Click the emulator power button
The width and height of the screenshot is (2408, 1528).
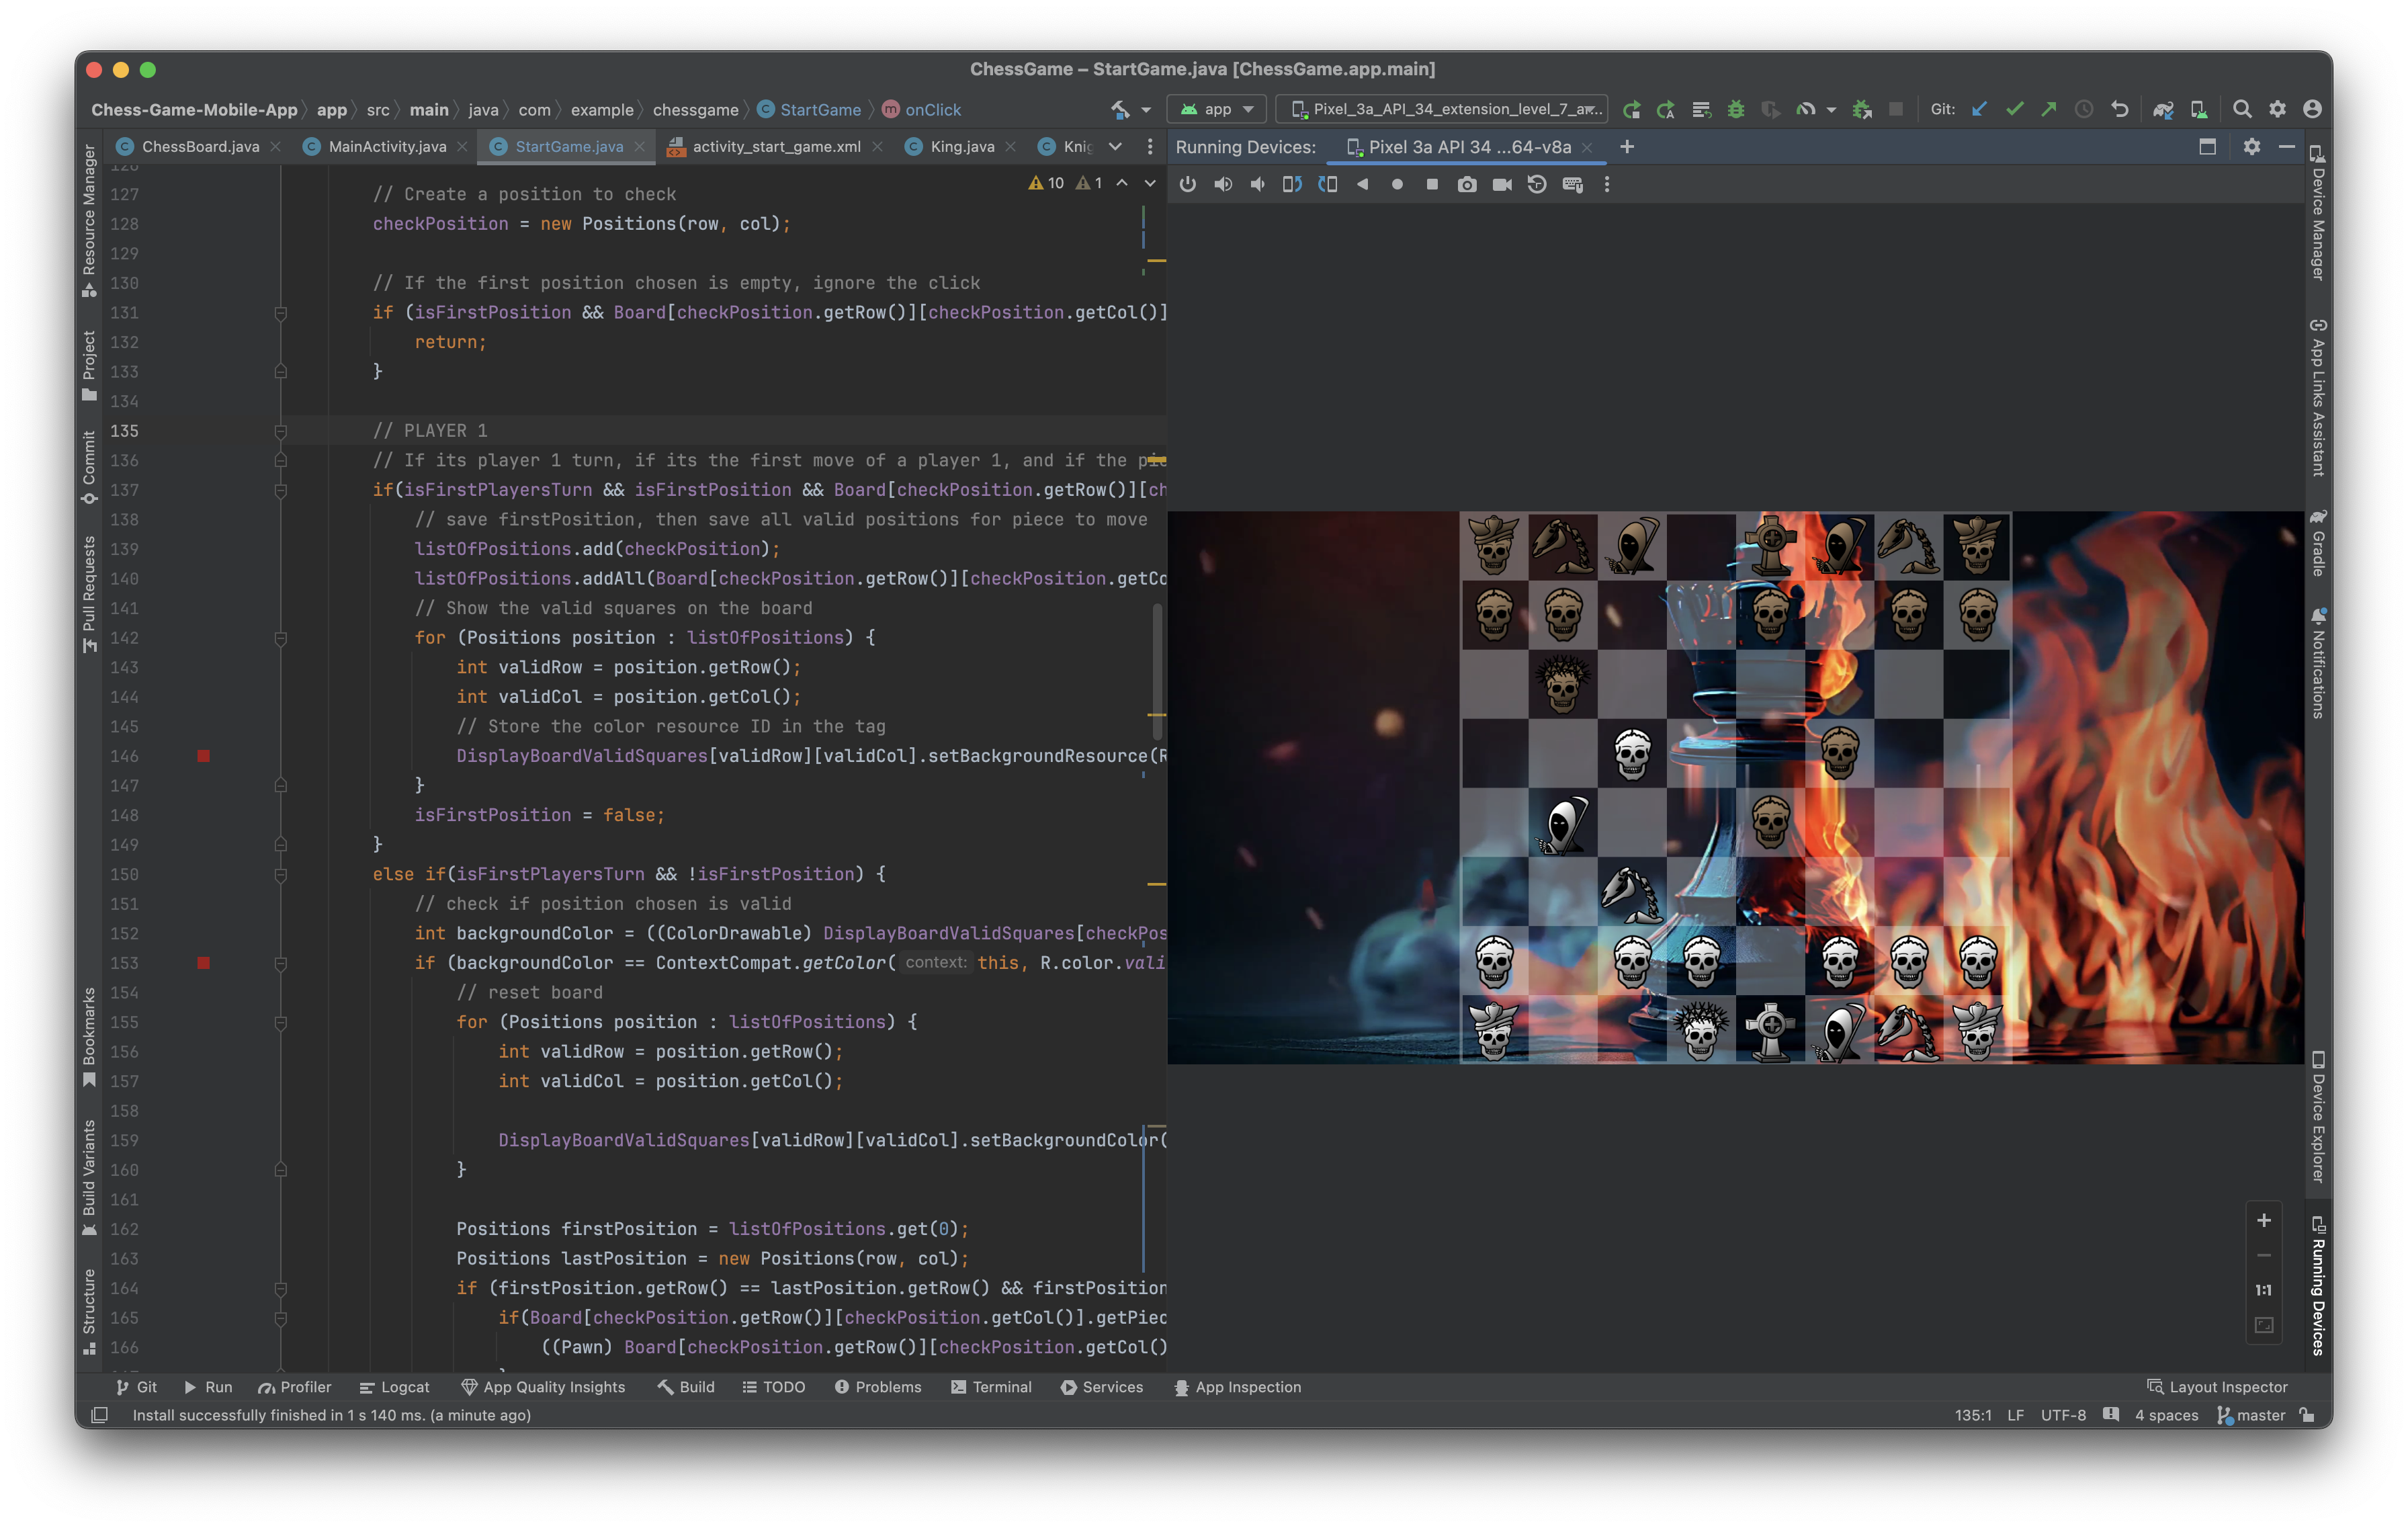[x=1187, y=185]
